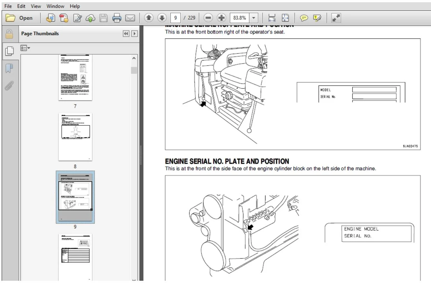Click the MODEL label in serial plate
The width and height of the screenshot is (431, 283).
(x=325, y=90)
